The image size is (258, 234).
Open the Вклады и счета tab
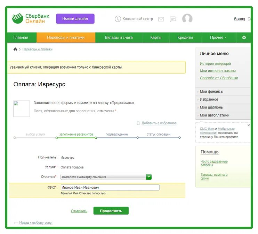119,37
